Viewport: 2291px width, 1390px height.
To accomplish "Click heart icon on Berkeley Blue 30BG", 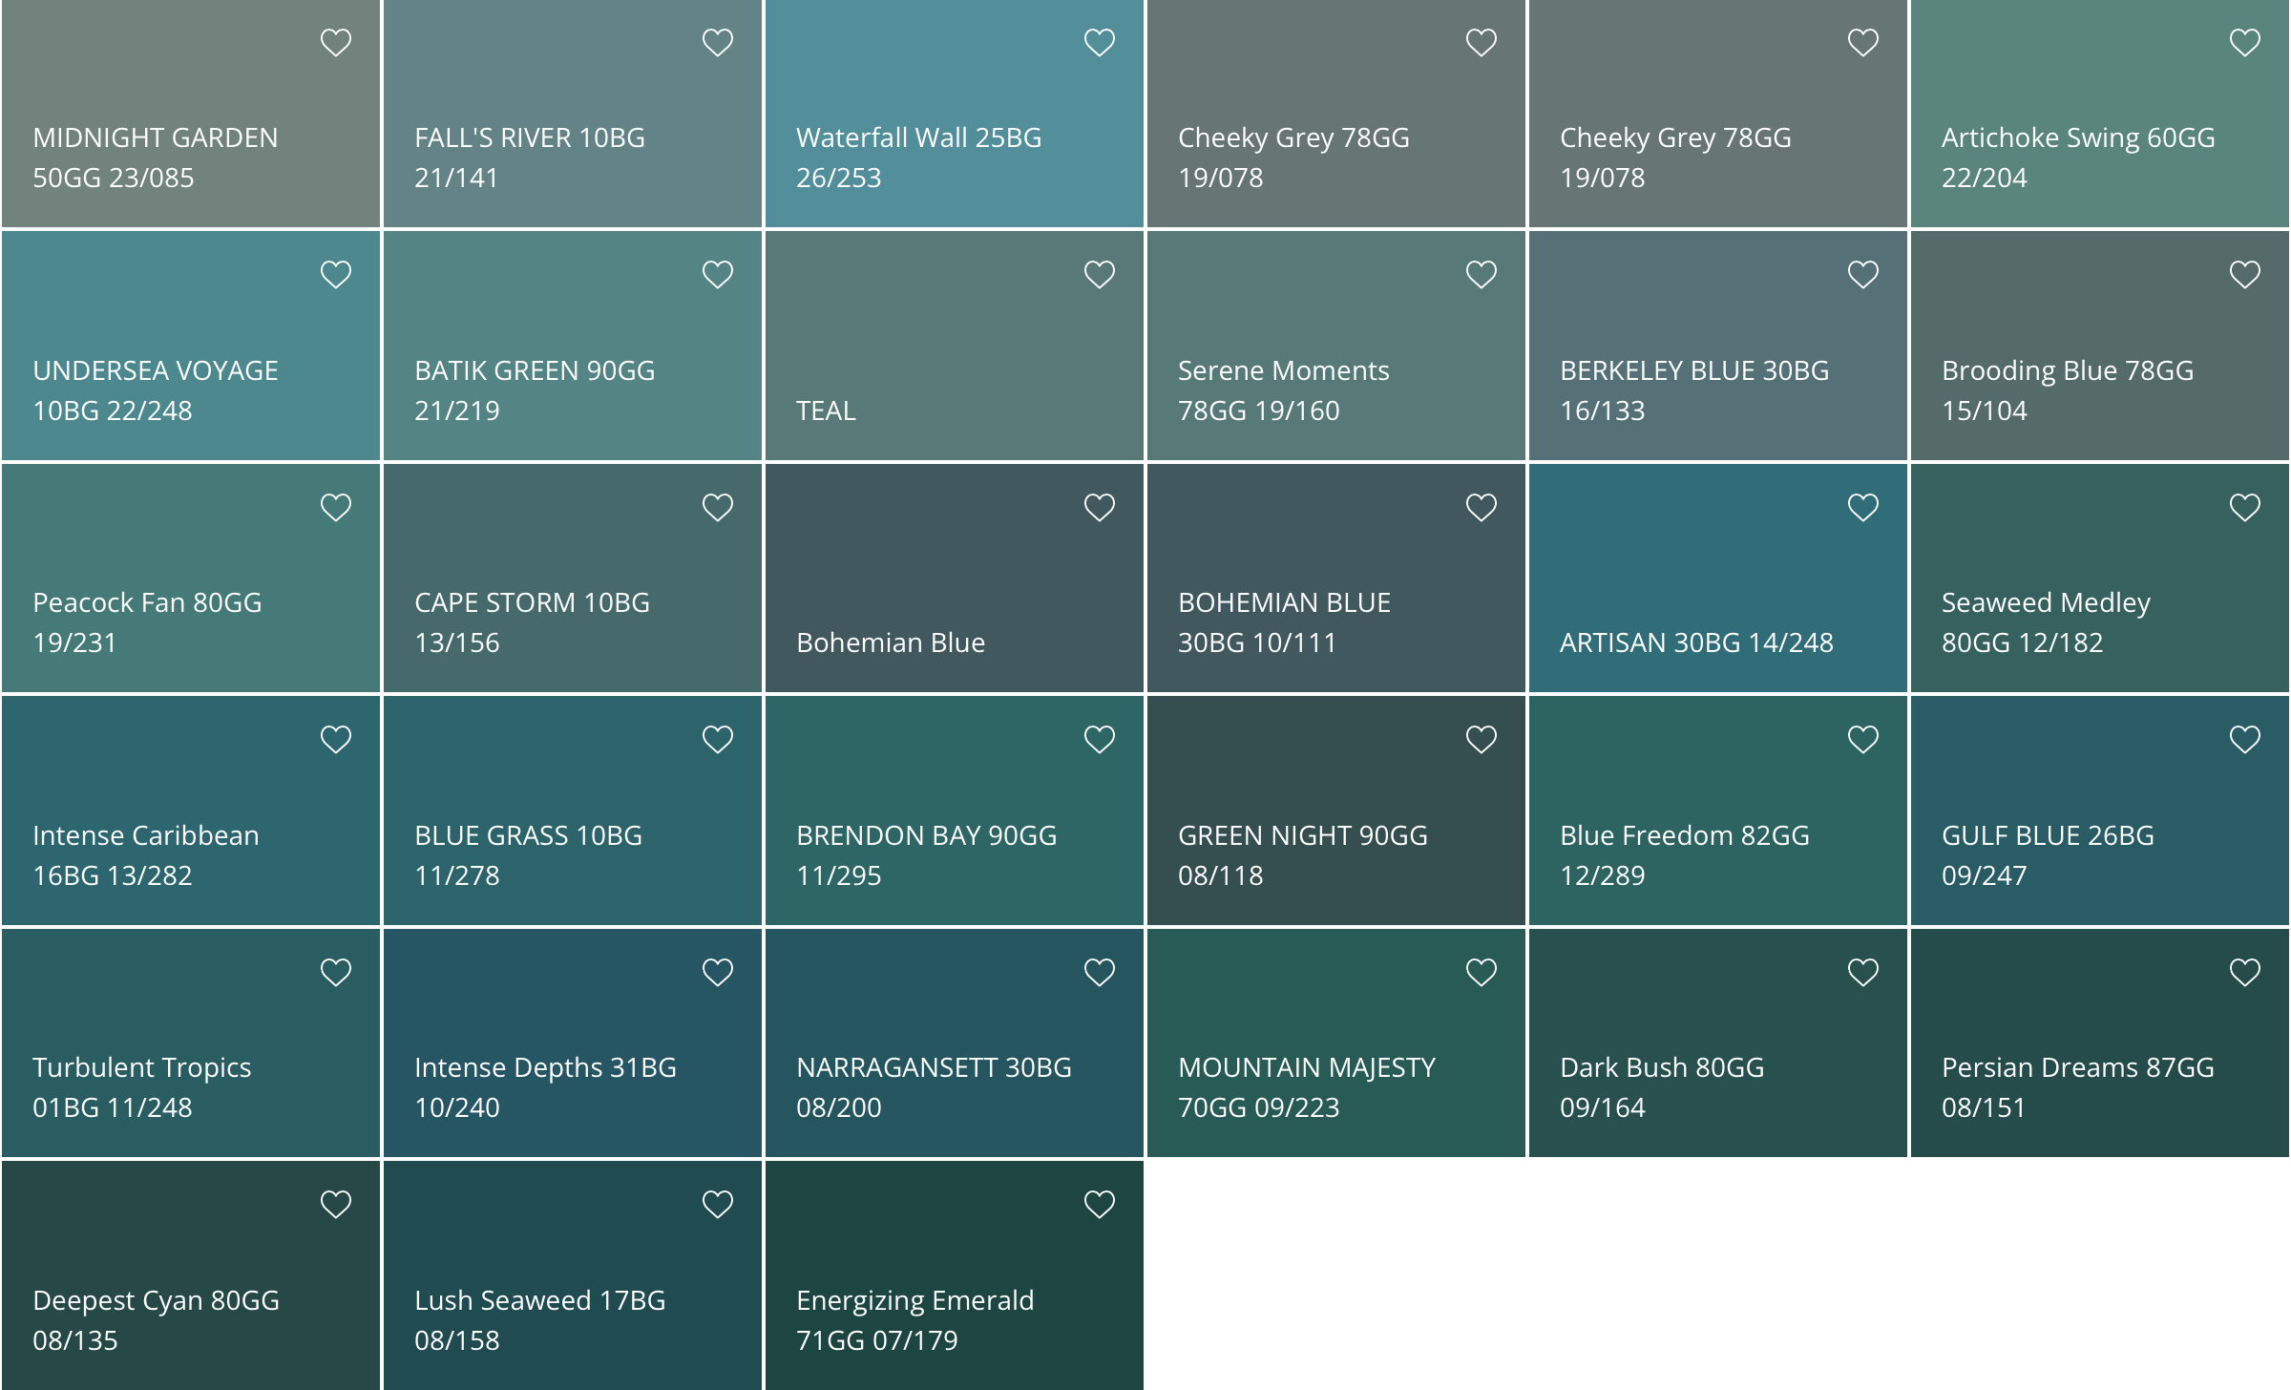I will (x=1863, y=275).
